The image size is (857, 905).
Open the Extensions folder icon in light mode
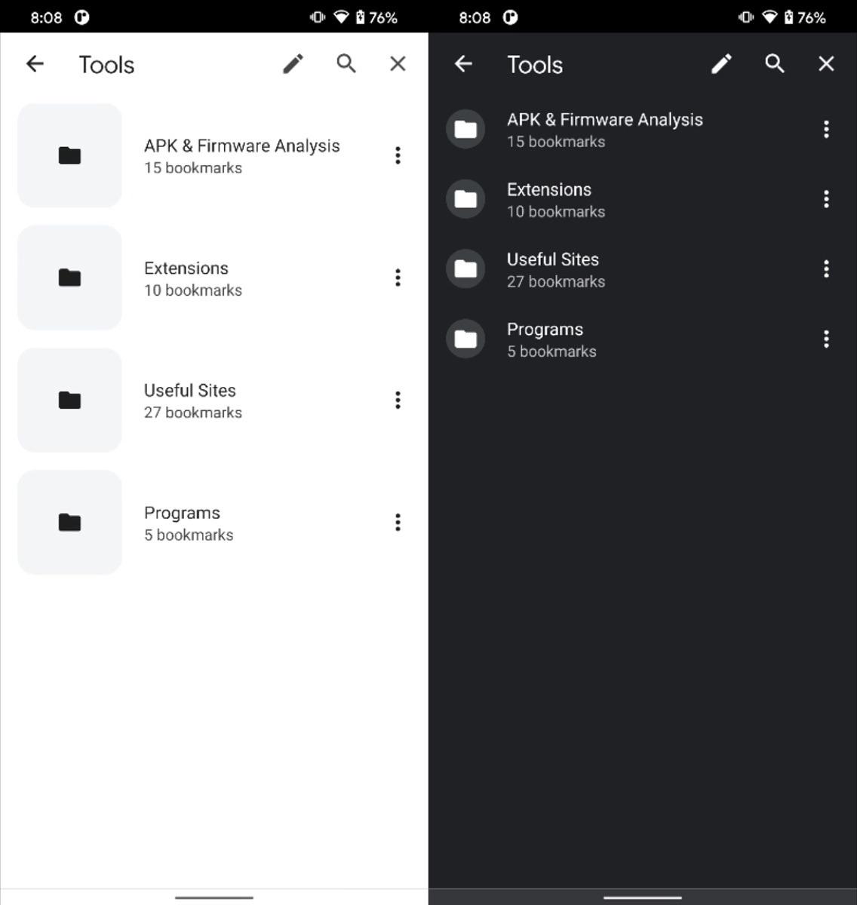pos(69,278)
